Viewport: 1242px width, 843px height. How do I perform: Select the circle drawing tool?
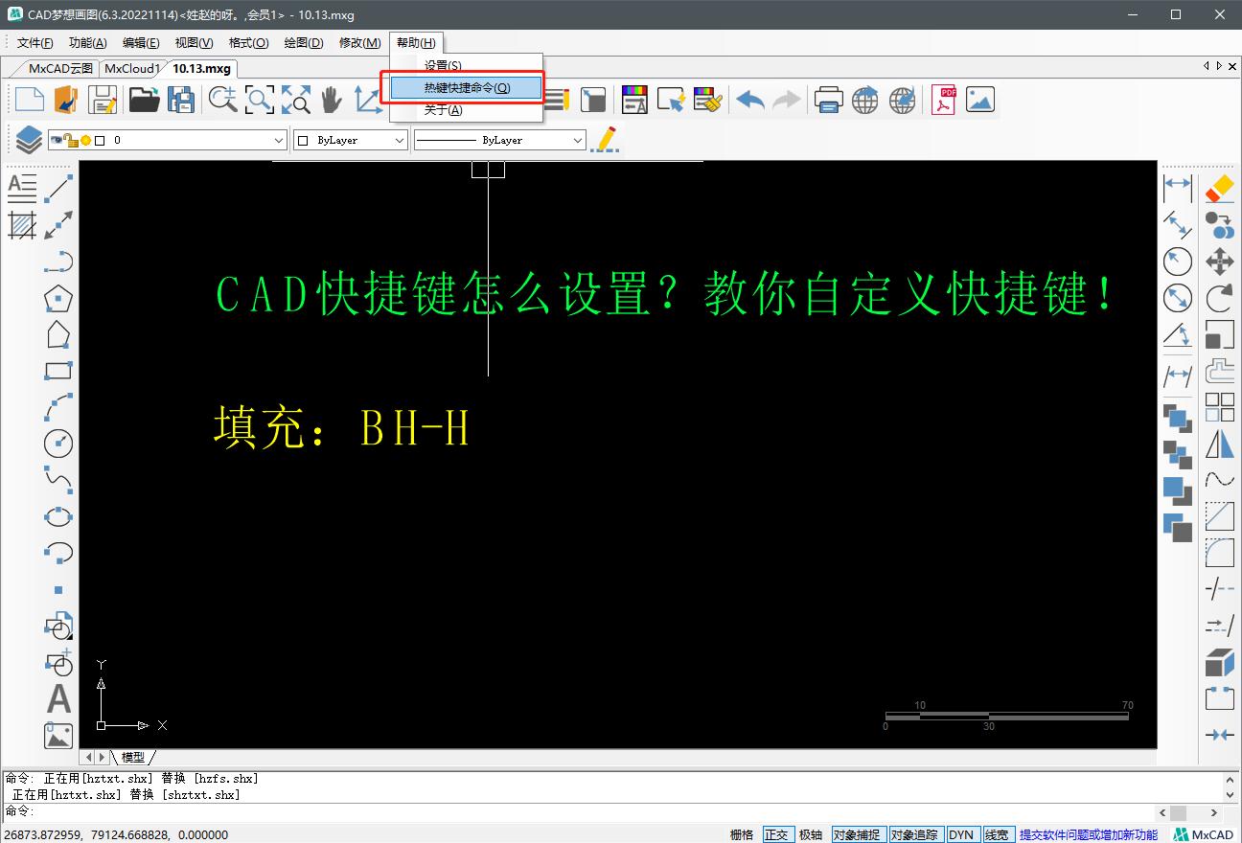pos(58,443)
